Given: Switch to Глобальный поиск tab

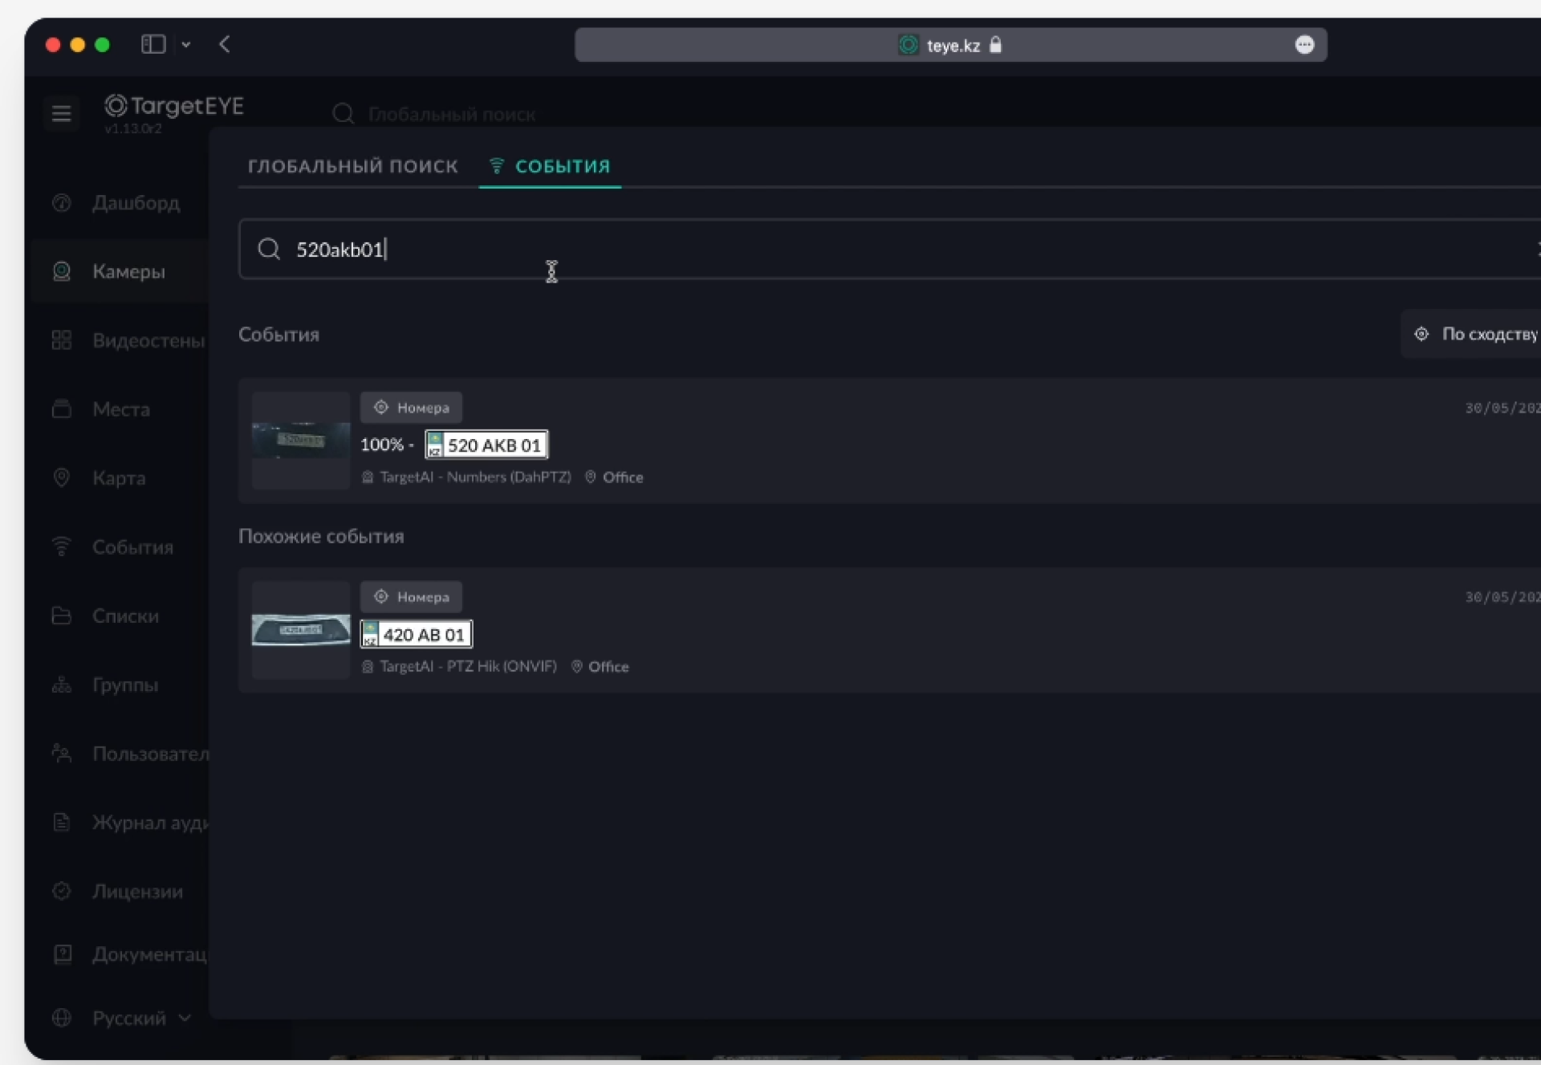Looking at the screenshot, I should (x=352, y=166).
